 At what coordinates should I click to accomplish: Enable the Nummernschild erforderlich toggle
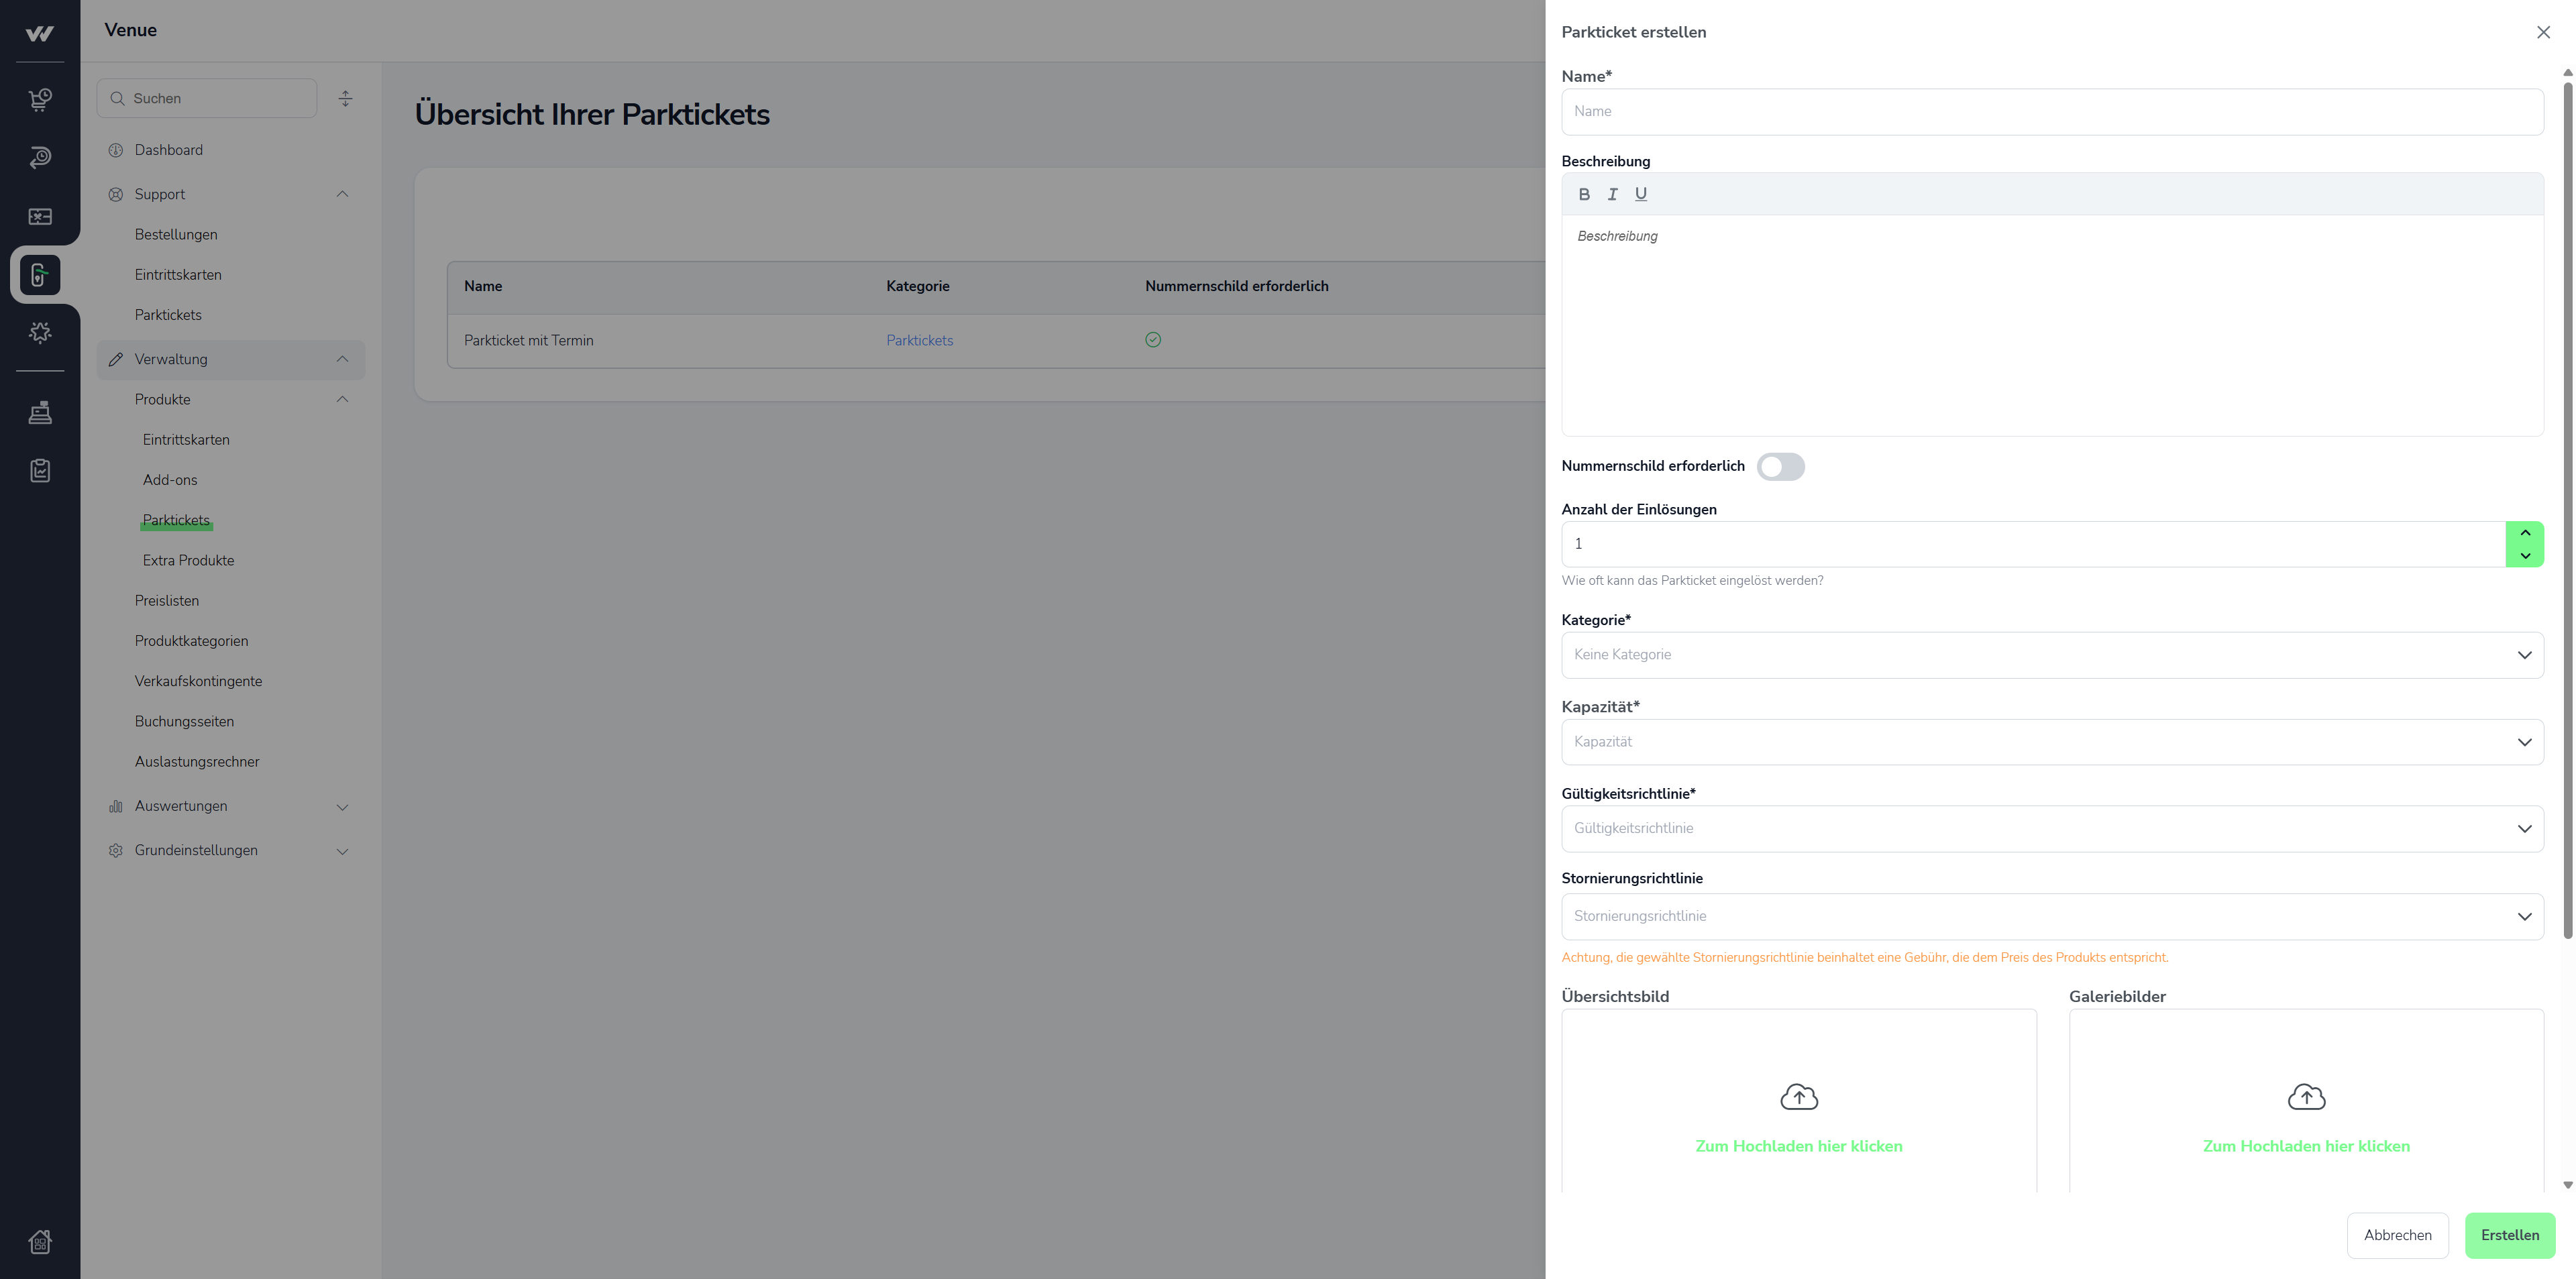tap(1780, 467)
